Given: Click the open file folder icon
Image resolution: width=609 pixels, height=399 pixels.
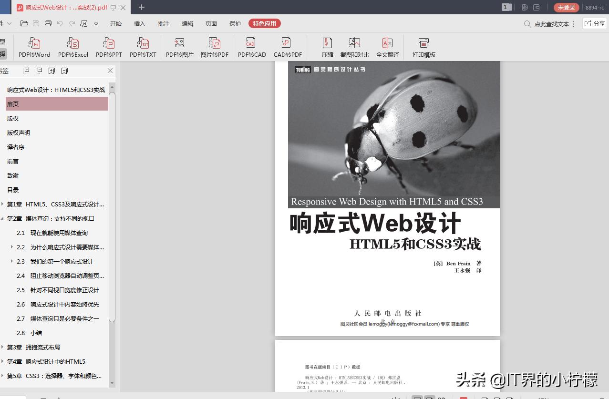Looking at the screenshot, I should coord(25,23).
